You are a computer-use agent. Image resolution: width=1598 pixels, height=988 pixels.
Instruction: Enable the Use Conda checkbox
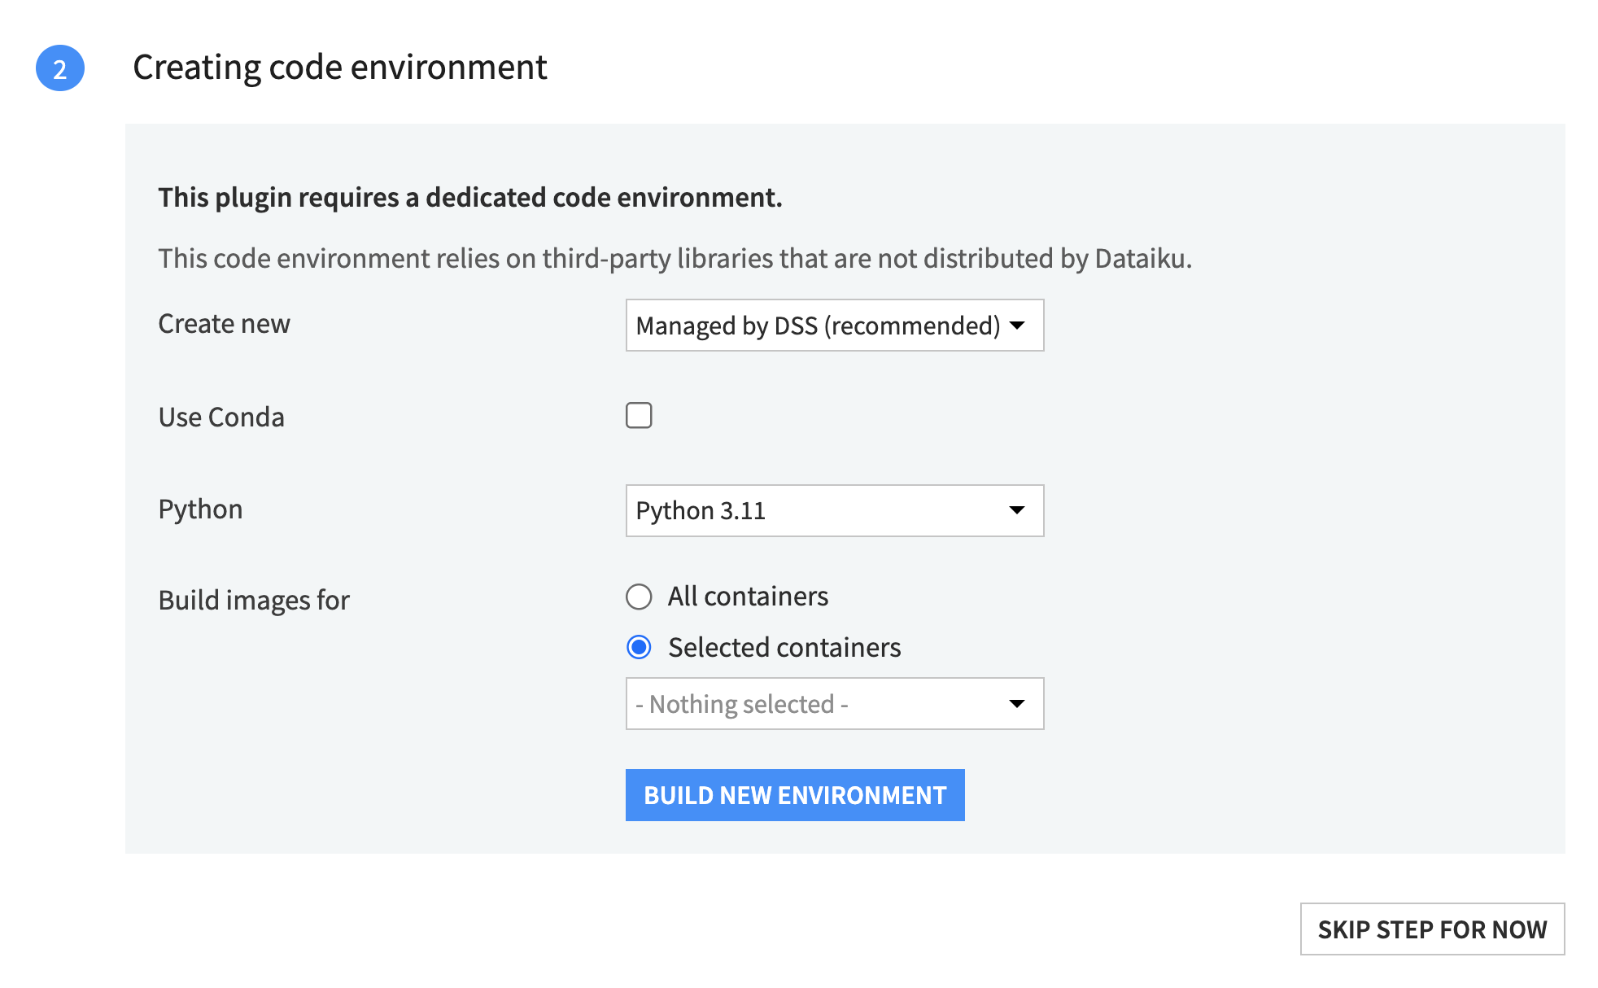coord(639,415)
